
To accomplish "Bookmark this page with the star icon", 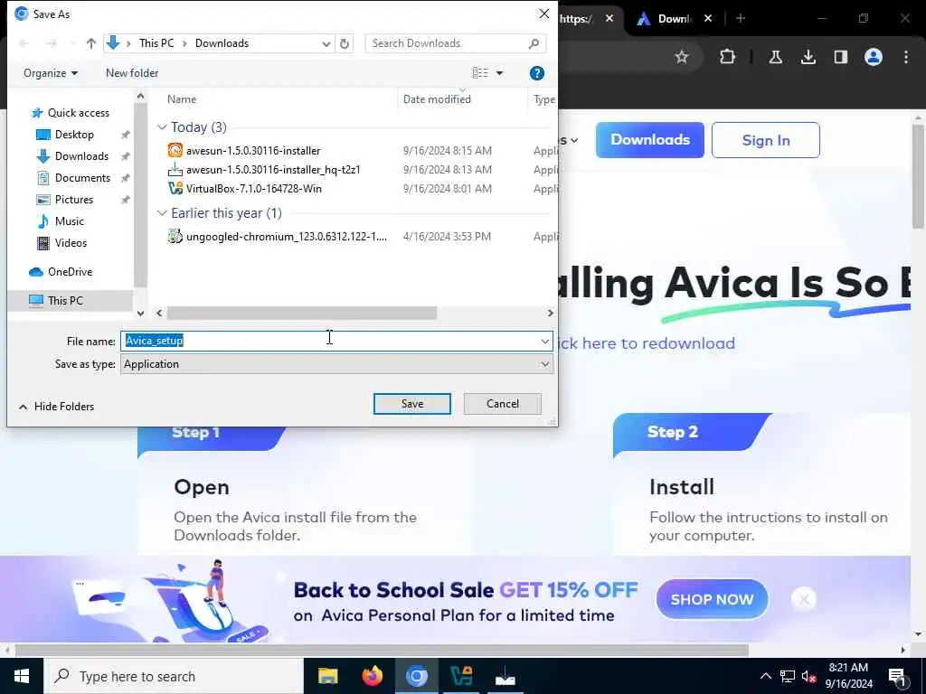I will (682, 57).
